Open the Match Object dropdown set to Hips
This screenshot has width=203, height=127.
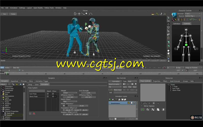(x=70, y=101)
